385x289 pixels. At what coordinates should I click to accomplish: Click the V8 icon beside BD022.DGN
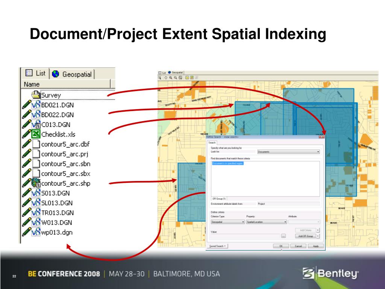[36, 114]
